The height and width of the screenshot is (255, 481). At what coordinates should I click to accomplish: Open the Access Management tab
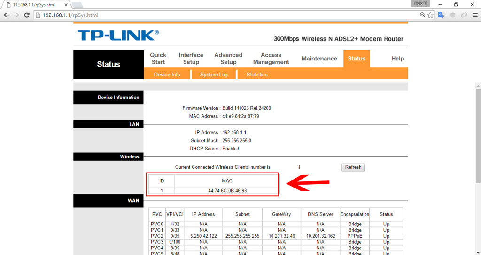tap(271, 59)
